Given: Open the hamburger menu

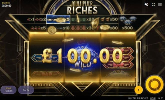Looking at the screenshot, I should point(160,4).
